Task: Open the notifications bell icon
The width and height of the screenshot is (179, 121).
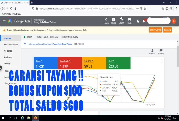Action: click(144, 21)
